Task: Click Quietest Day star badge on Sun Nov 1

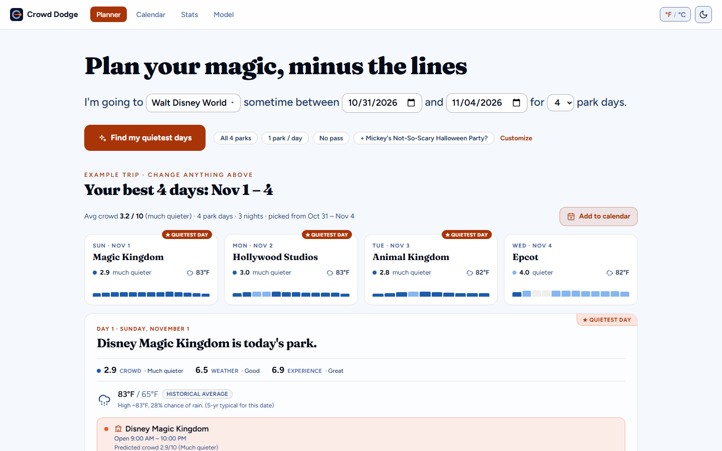Action: pyautogui.click(x=187, y=235)
